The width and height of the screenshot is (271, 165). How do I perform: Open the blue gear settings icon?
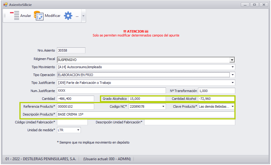pyautogui.click(x=68, y=16)
